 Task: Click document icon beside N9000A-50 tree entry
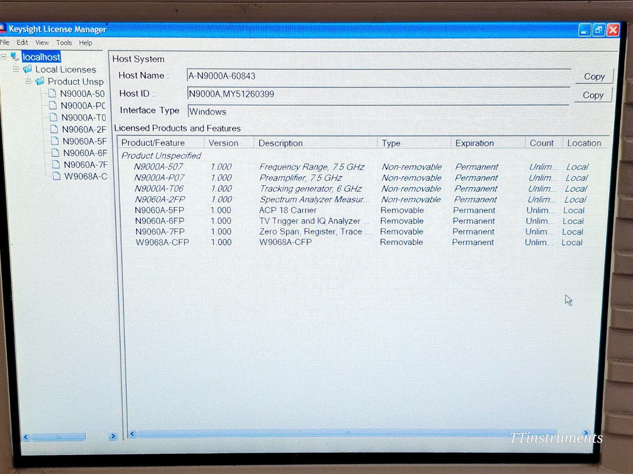coord(52,94)
